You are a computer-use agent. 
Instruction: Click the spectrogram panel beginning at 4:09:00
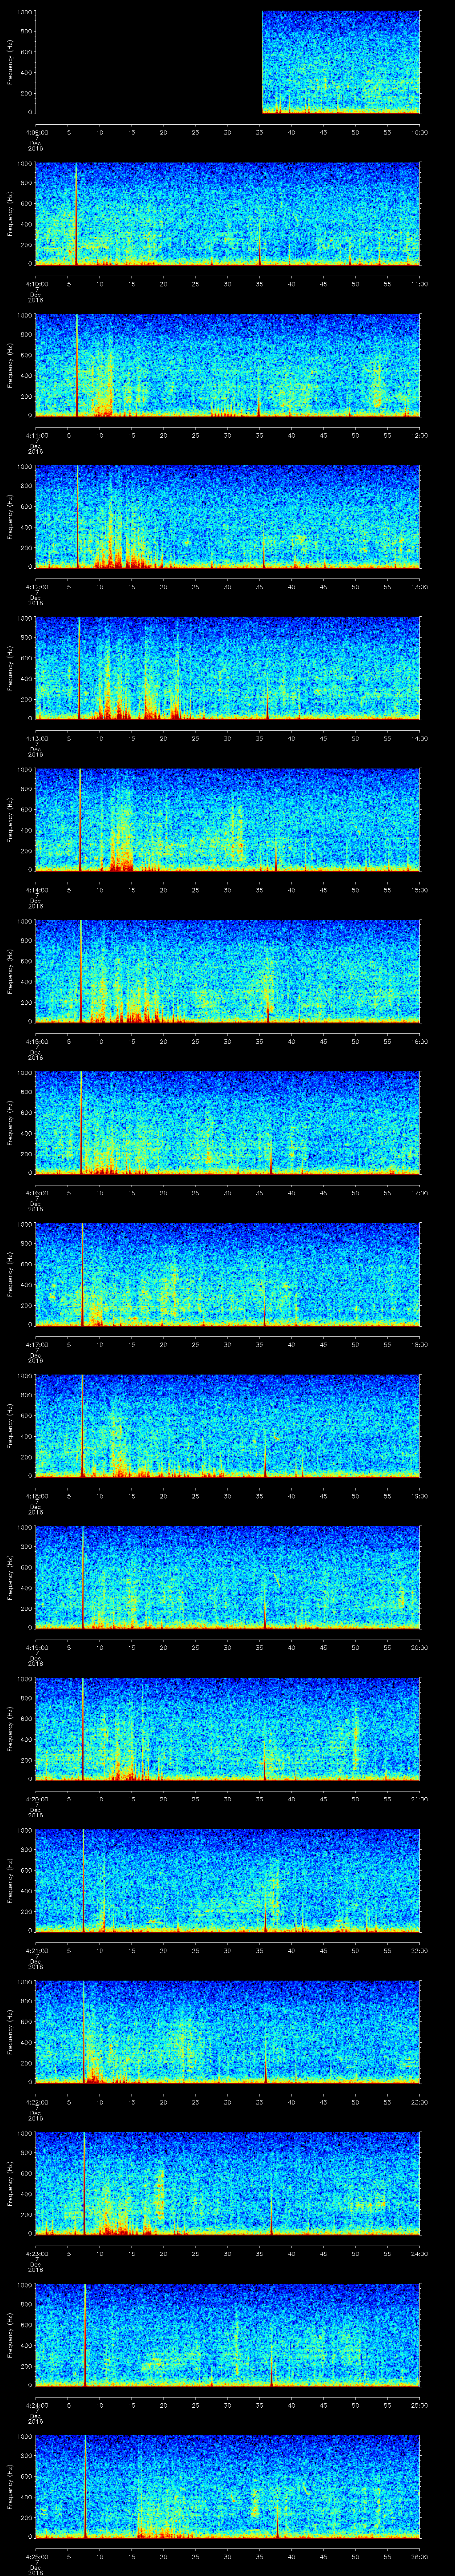[228, 62]
